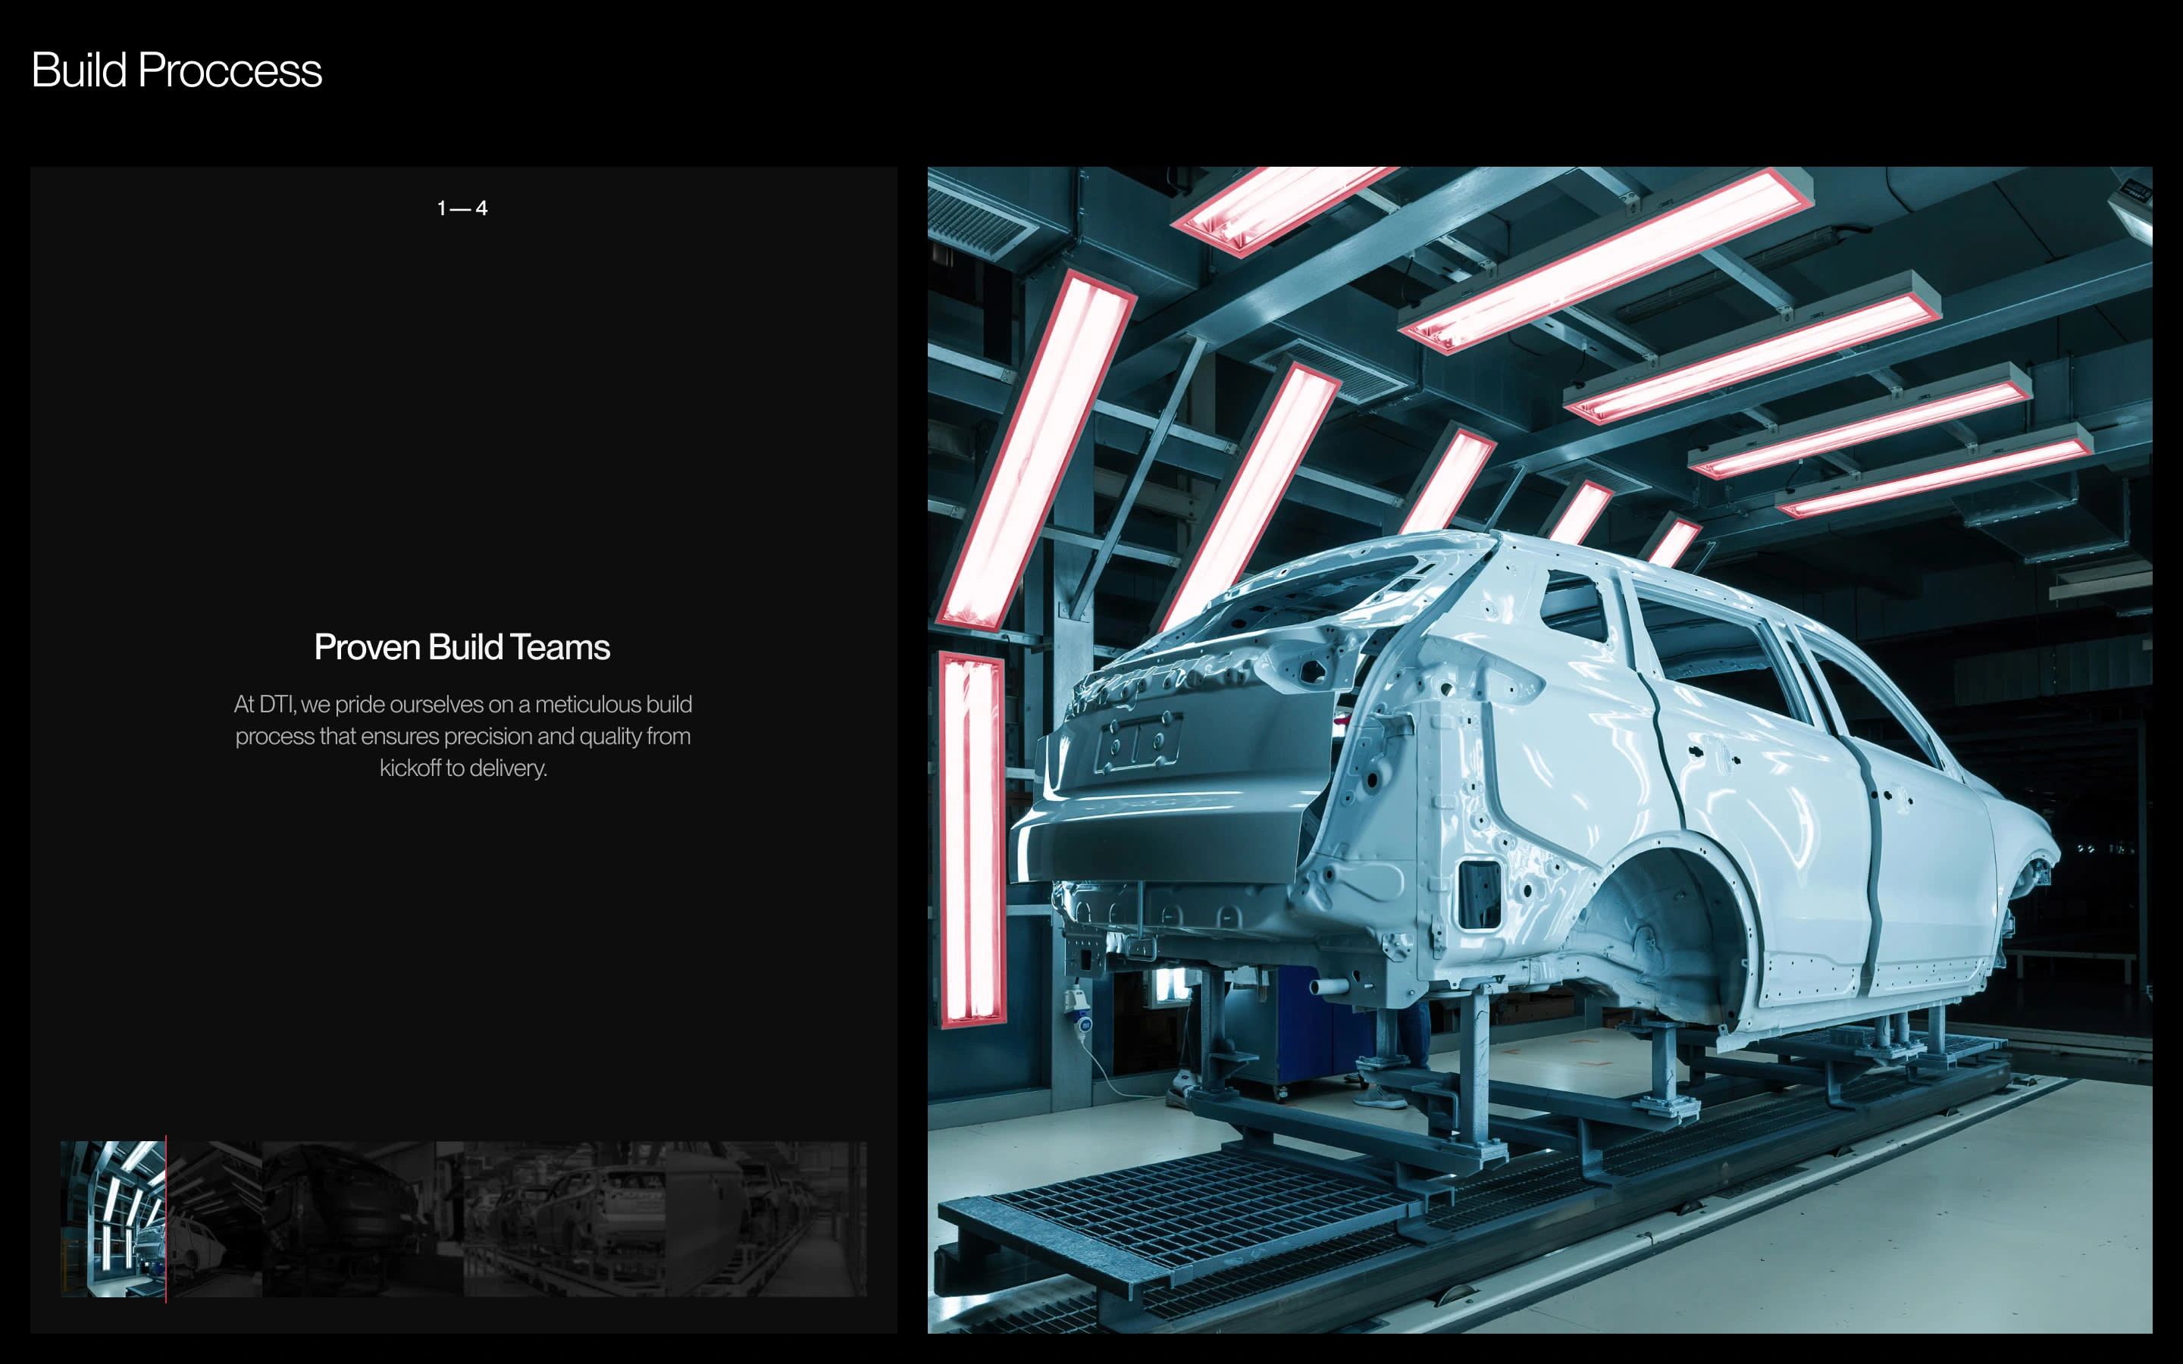Select the Proven Build Teams heading
The height and width of the screenshot is (1364, 2183).
[462, 648]
